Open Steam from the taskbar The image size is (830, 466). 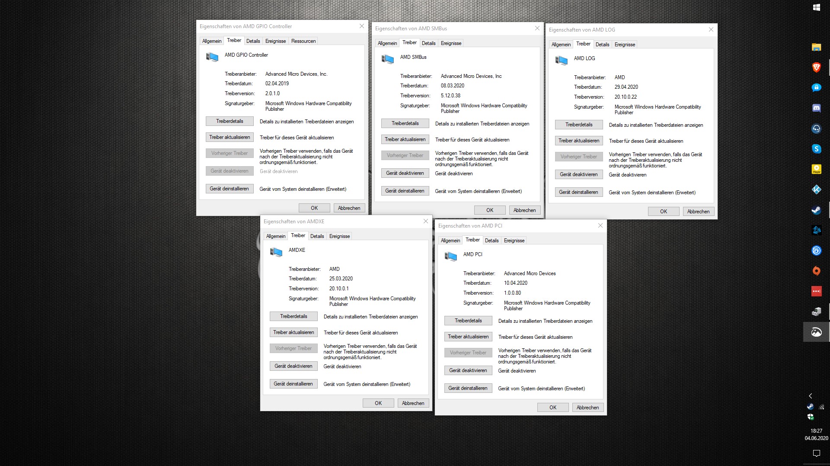point(816,210)
